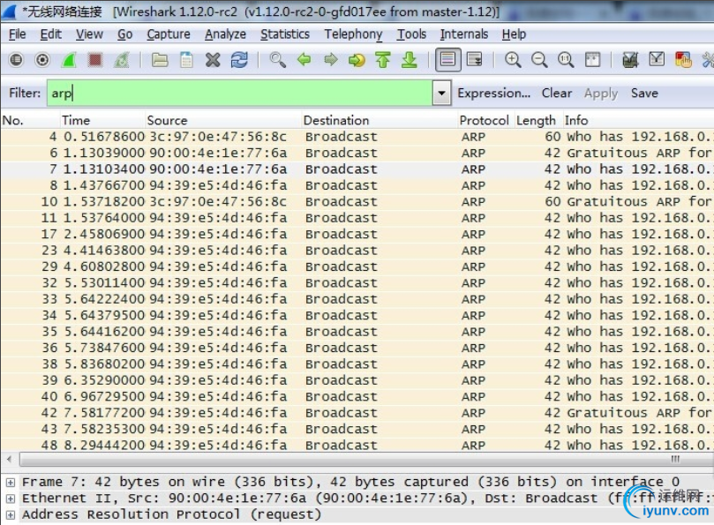Sort packets by the Time column
Screen dimensions: 714x525
(102, 120)
